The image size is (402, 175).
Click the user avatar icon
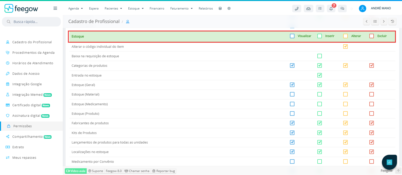362,8
